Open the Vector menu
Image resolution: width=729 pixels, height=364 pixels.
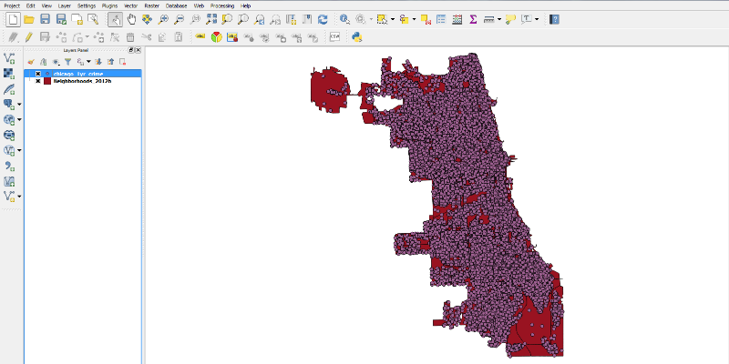coord(130,5)
